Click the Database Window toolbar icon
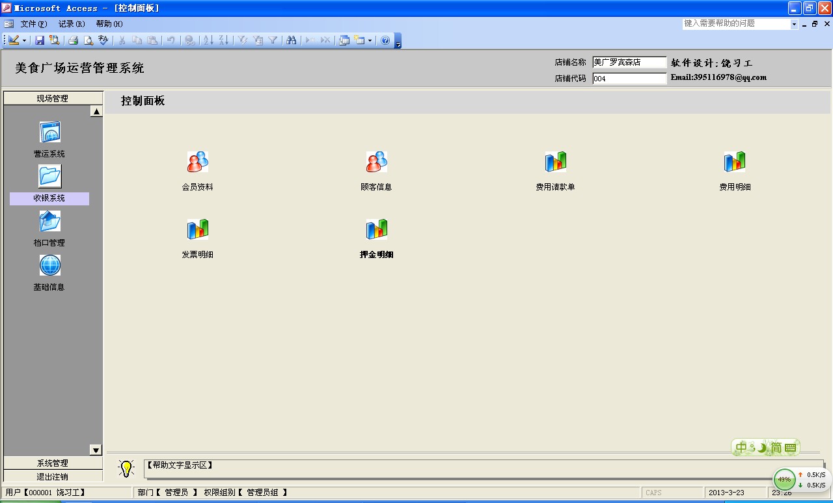Viewport: 833px width, 503px height. [344, 40]
